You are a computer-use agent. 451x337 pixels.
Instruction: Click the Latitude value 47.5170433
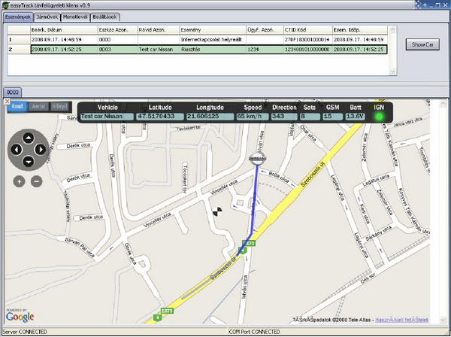pyautogui.click(x=160, y=117)
